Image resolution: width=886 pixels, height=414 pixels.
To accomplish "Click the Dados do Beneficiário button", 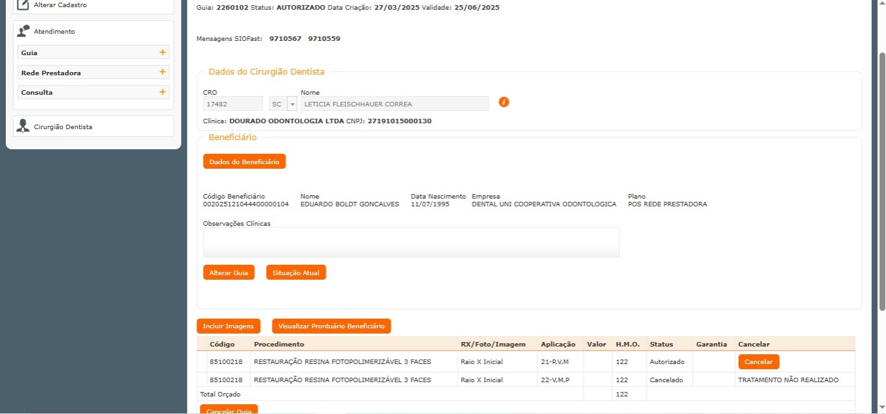I will point(244,162).
